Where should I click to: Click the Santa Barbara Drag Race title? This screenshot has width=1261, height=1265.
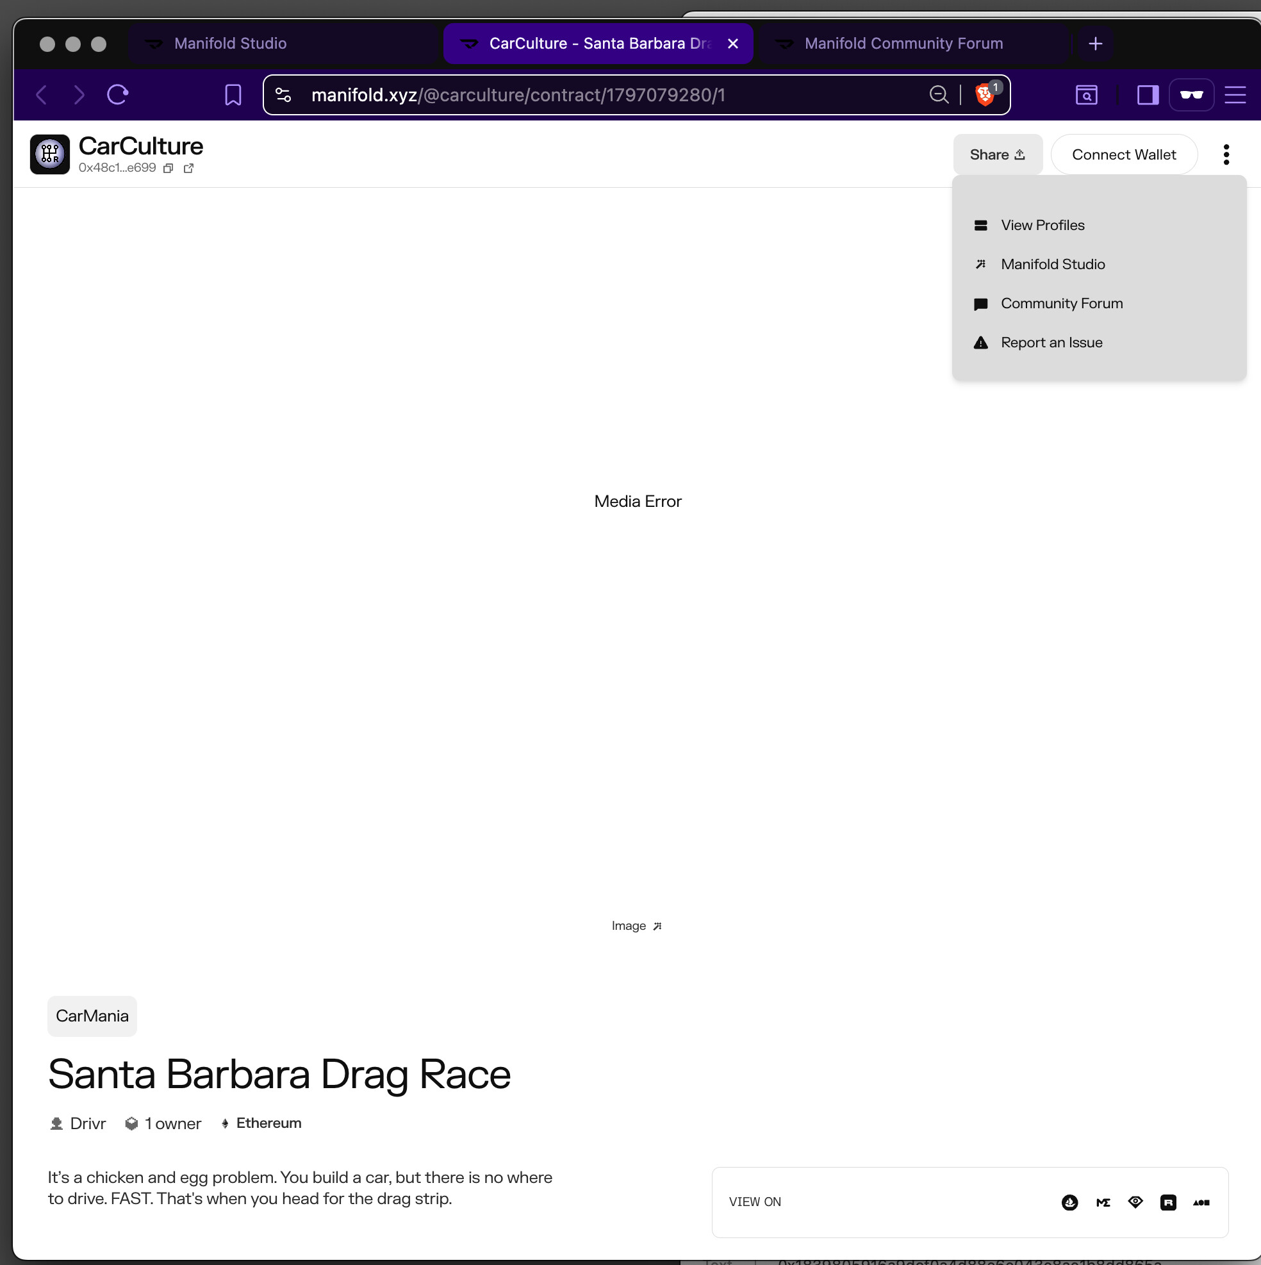pos(279,1074)
